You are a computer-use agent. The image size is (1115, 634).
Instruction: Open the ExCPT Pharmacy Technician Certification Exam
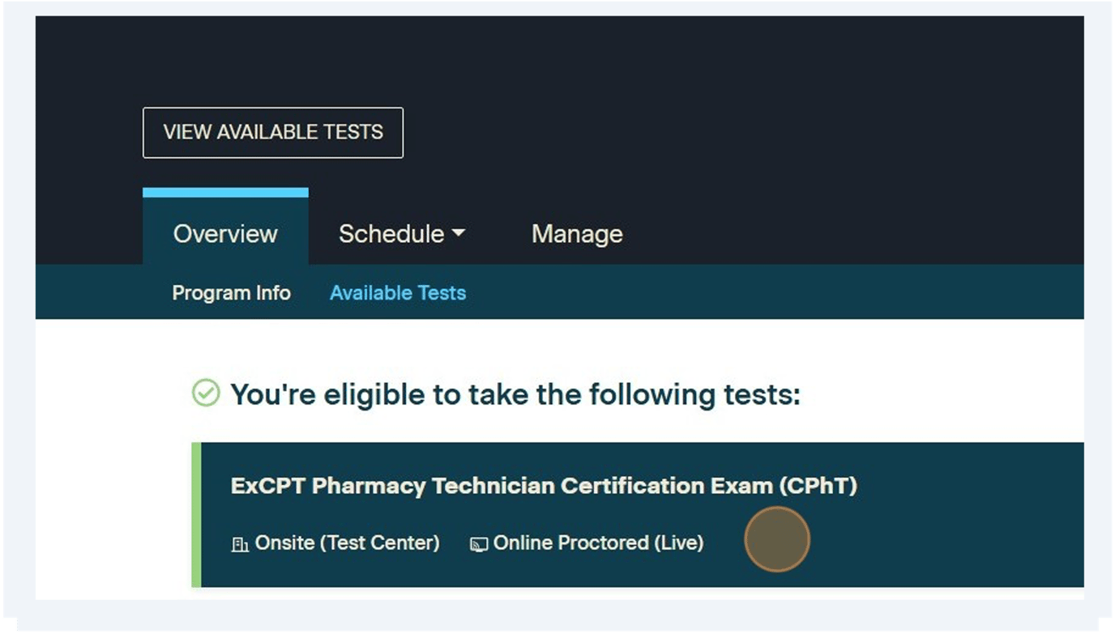click(x=543, y=487)
